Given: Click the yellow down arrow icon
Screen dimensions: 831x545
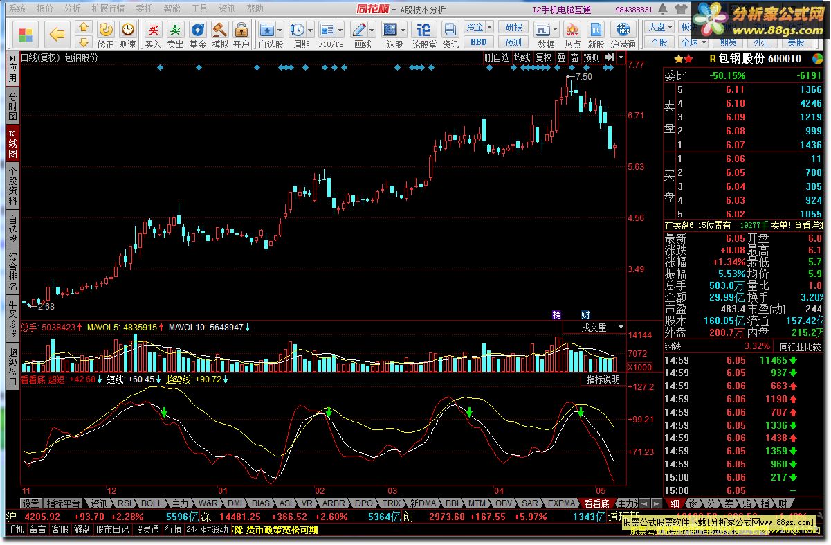Looking at the screenshot, I should click(x=84, y=42).
